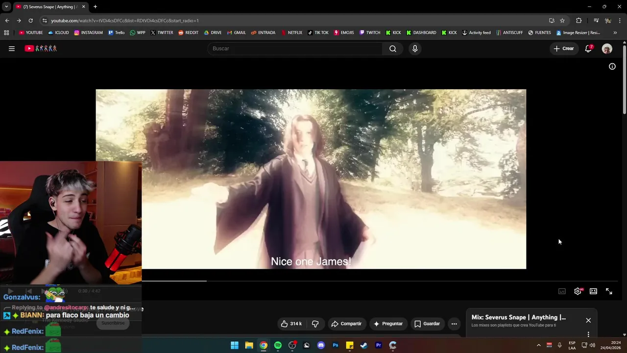This screenshot has width=627, height=353.
Task: Go to YouTube home via the logo
Action: (x=41, y=49)
